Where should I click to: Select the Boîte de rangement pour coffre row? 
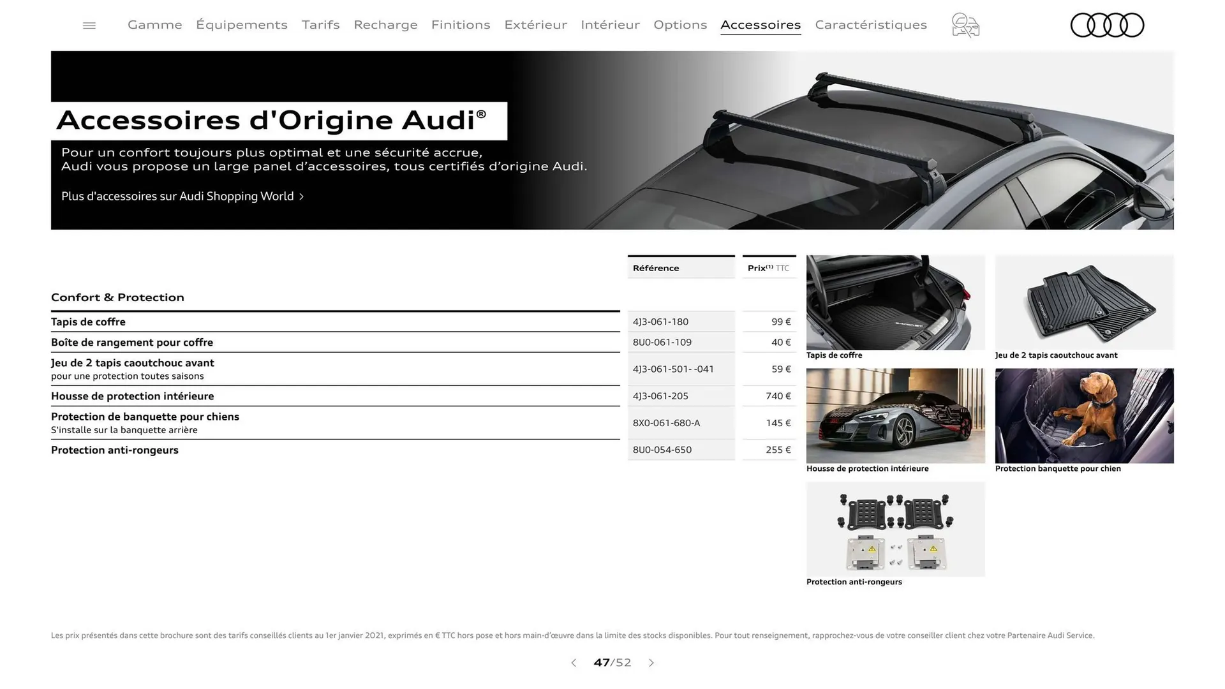coord(336,342)
